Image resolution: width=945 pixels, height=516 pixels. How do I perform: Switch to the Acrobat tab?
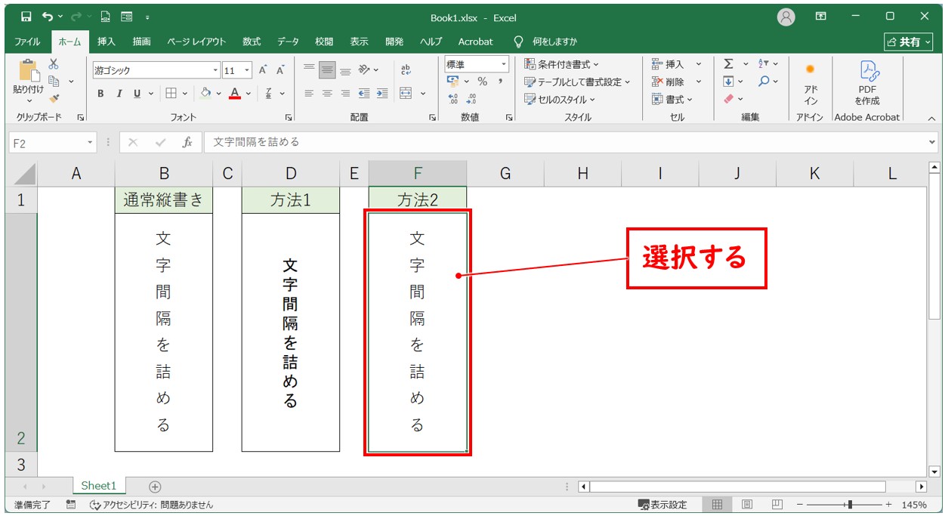point(475,42)
